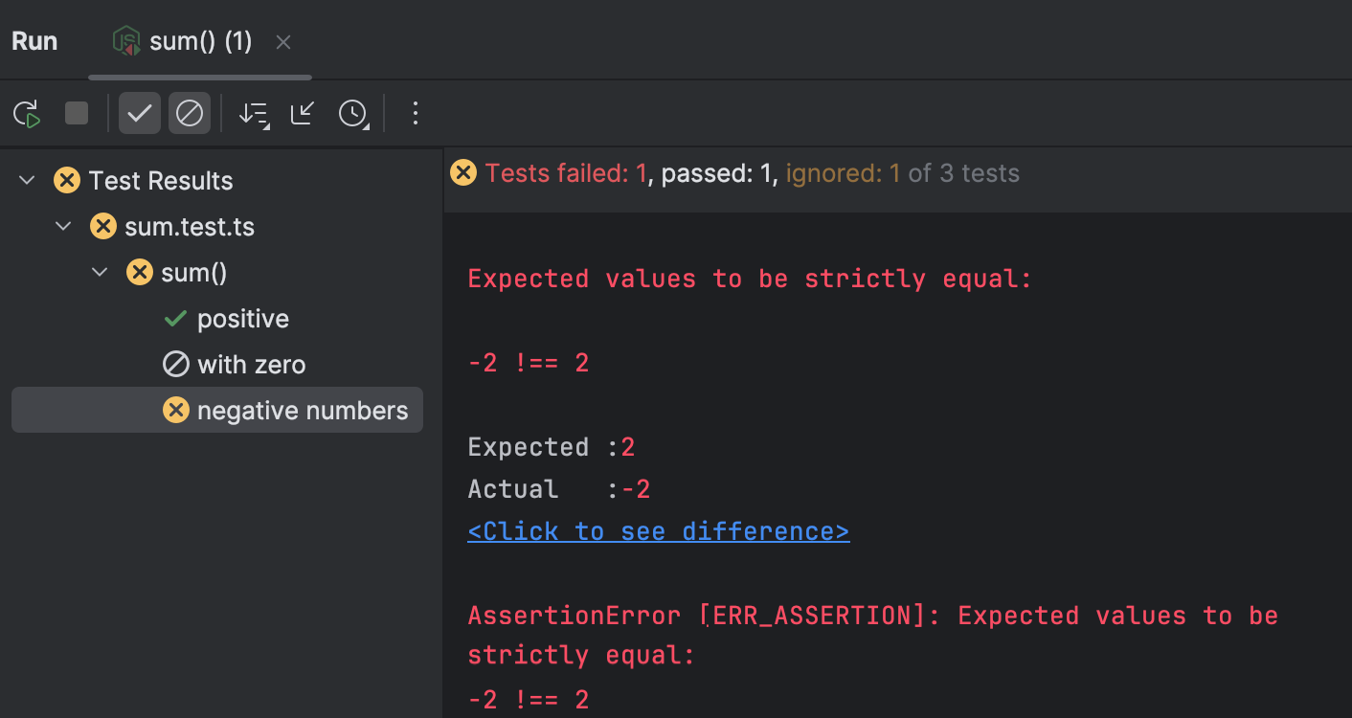Screen dimensions: 1352x718
Task: Collapse the sum.test.ts node
Action: [x=64, y=227]
